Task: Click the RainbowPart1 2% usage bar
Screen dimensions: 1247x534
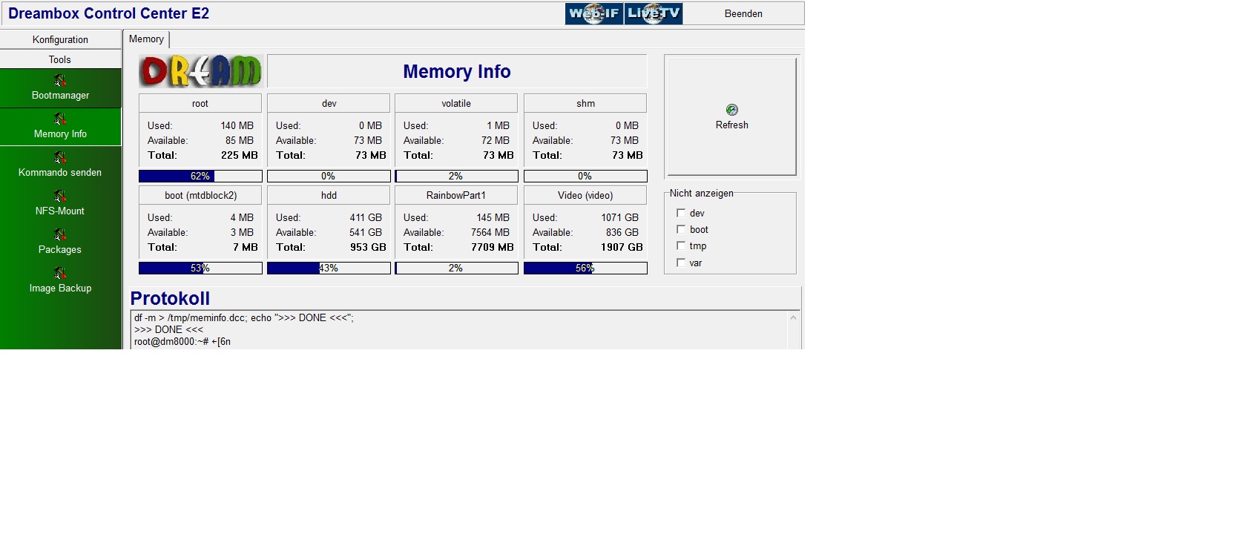Action: click(x=456, y=268)
